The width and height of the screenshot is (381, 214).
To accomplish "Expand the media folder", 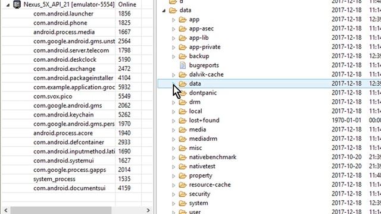I will (173, 130).
